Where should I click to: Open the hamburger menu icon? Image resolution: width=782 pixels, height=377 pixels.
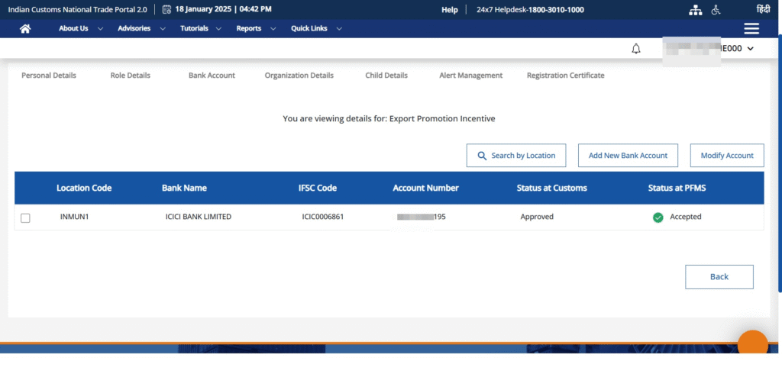[751, 28]
